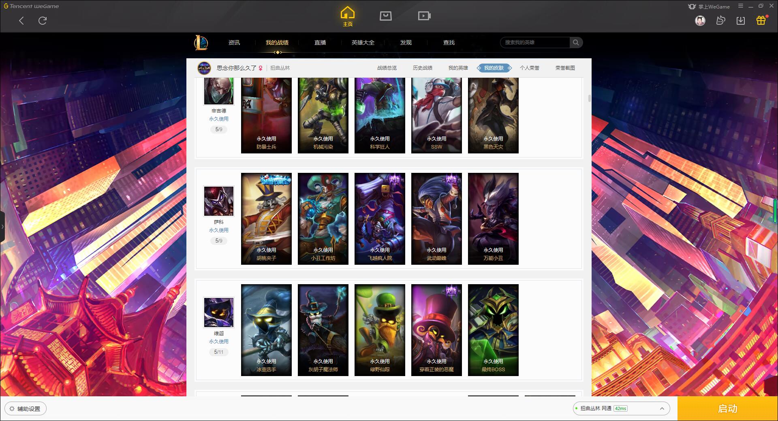Viewport: 778px width, 421px height.
Task: Open the gift box icon
Action: tap(761, 20)
